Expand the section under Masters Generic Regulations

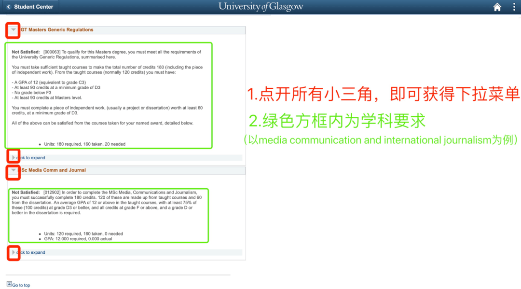click(14, 157)
